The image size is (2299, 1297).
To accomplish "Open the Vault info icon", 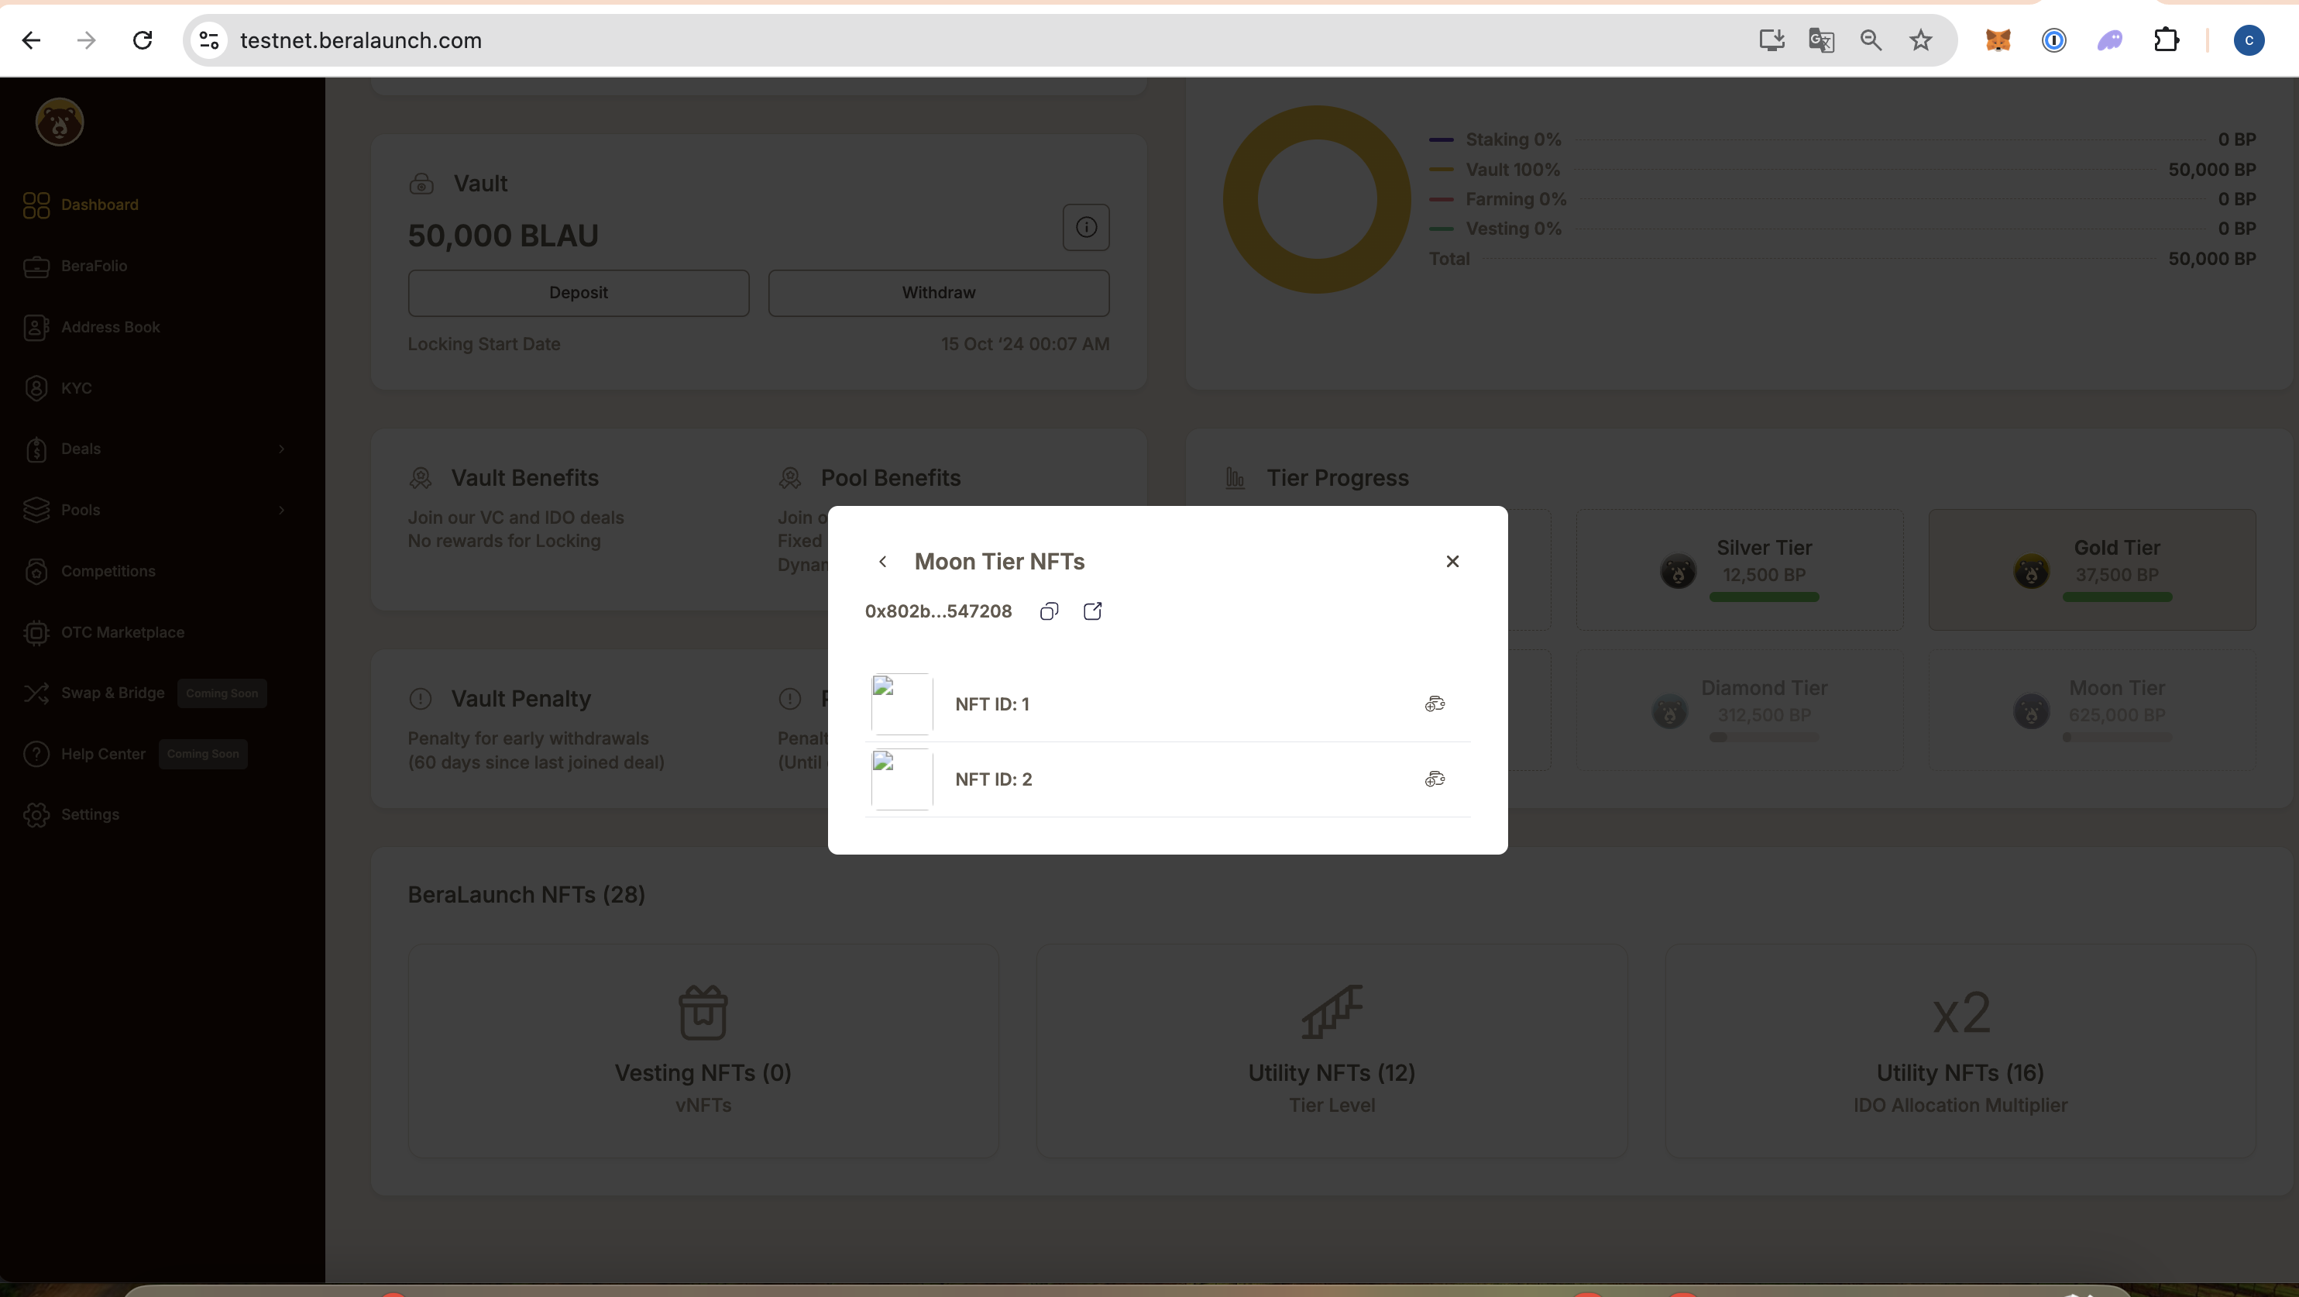I will point(1085,228).
